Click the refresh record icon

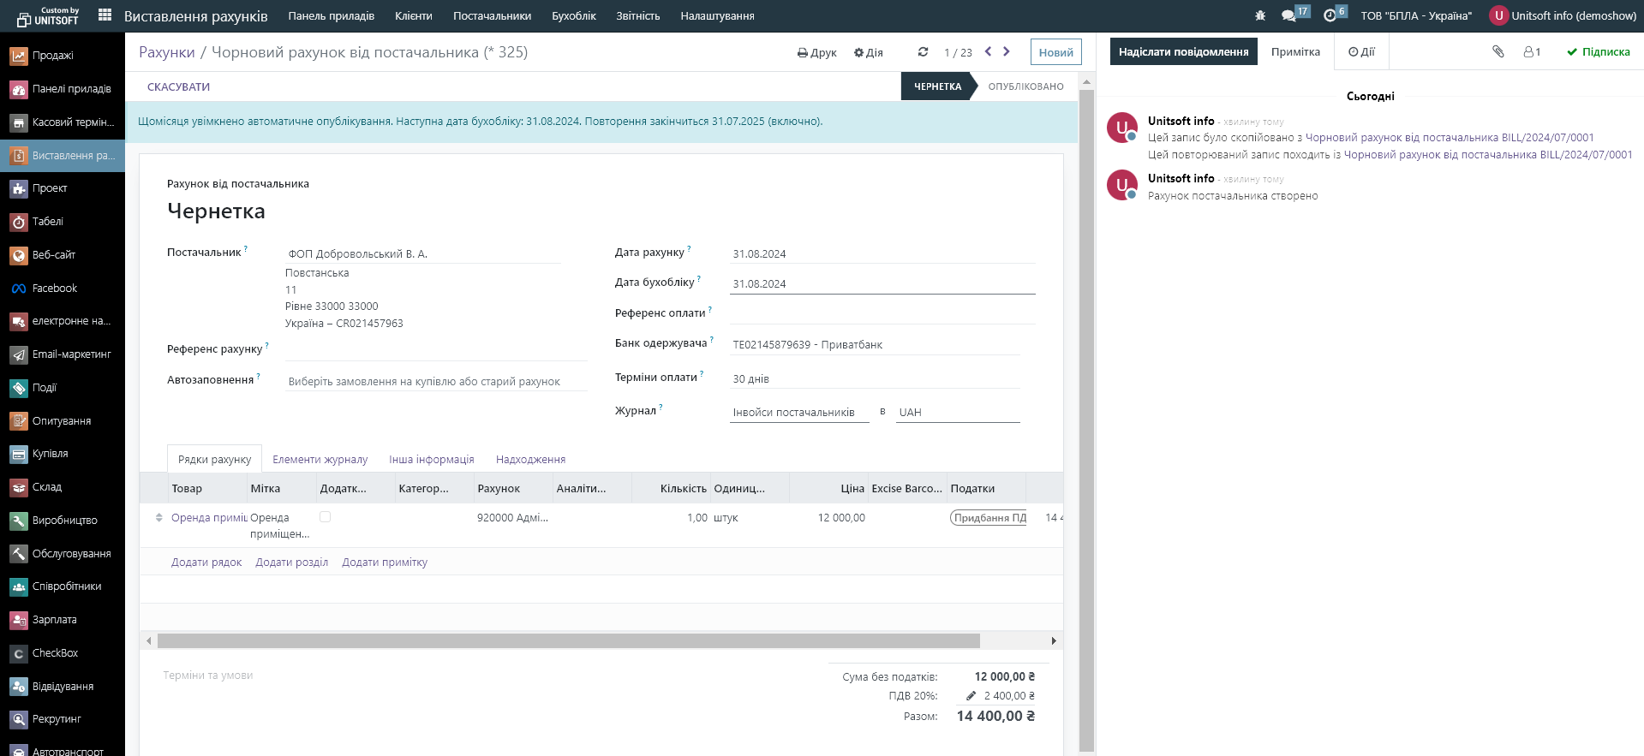[923, 52]
